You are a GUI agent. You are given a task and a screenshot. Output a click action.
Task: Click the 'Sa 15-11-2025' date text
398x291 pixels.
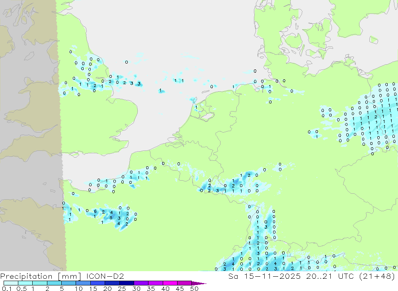tap(264, 276)
